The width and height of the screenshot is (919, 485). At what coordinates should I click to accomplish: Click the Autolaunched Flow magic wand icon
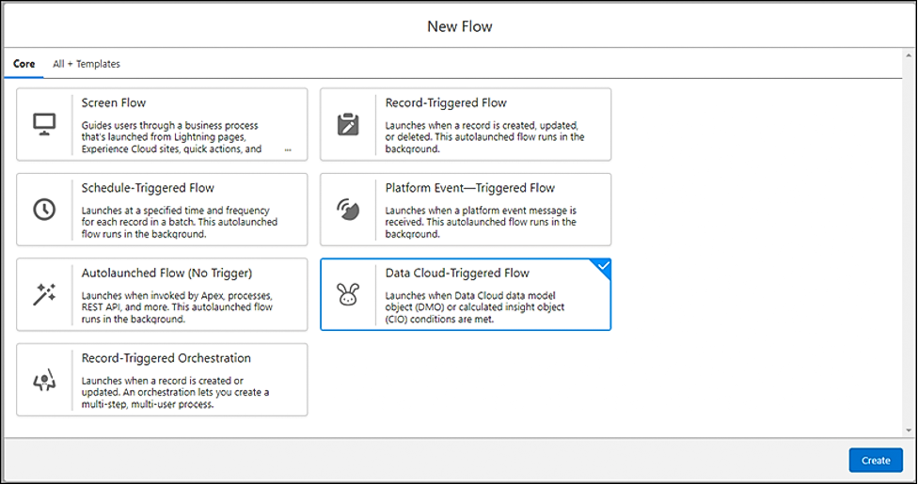click(44, 294)
